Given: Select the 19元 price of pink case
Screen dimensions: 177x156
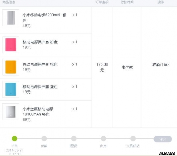Looking at the screenshot, I should [27, 47].
